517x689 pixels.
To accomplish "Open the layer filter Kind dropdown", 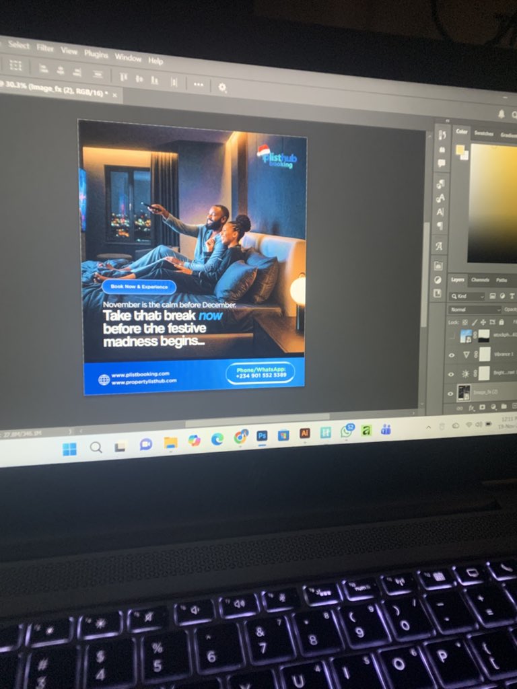I will [467, 296].
